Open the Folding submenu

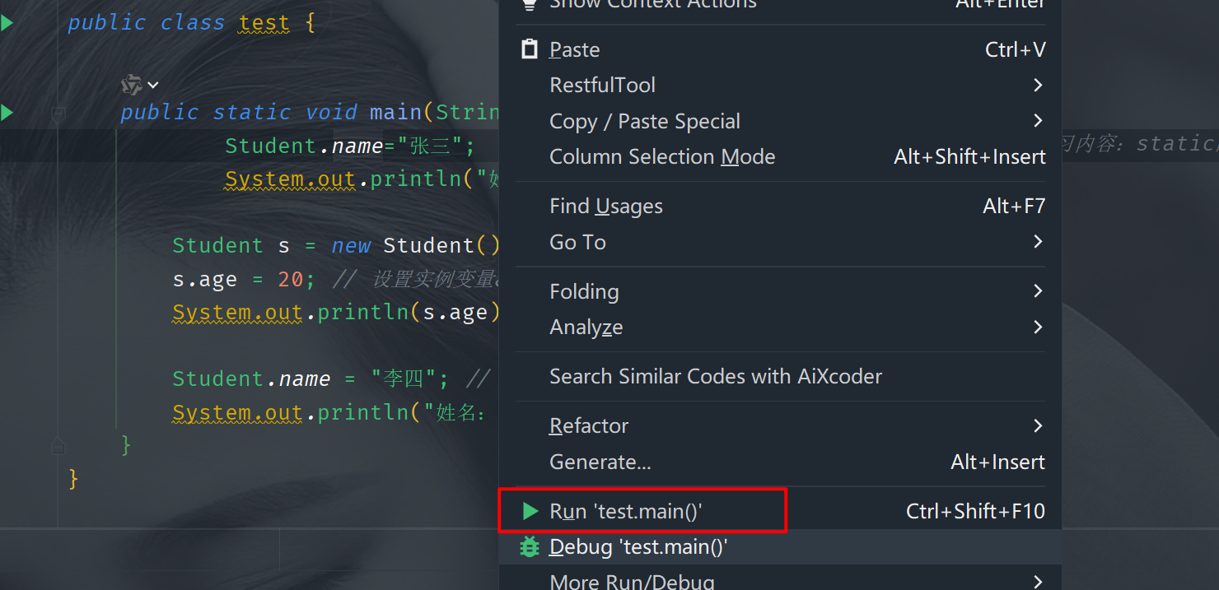click(x=584, y=292)
